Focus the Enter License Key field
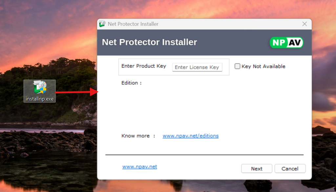 click(x=197, y=67)
